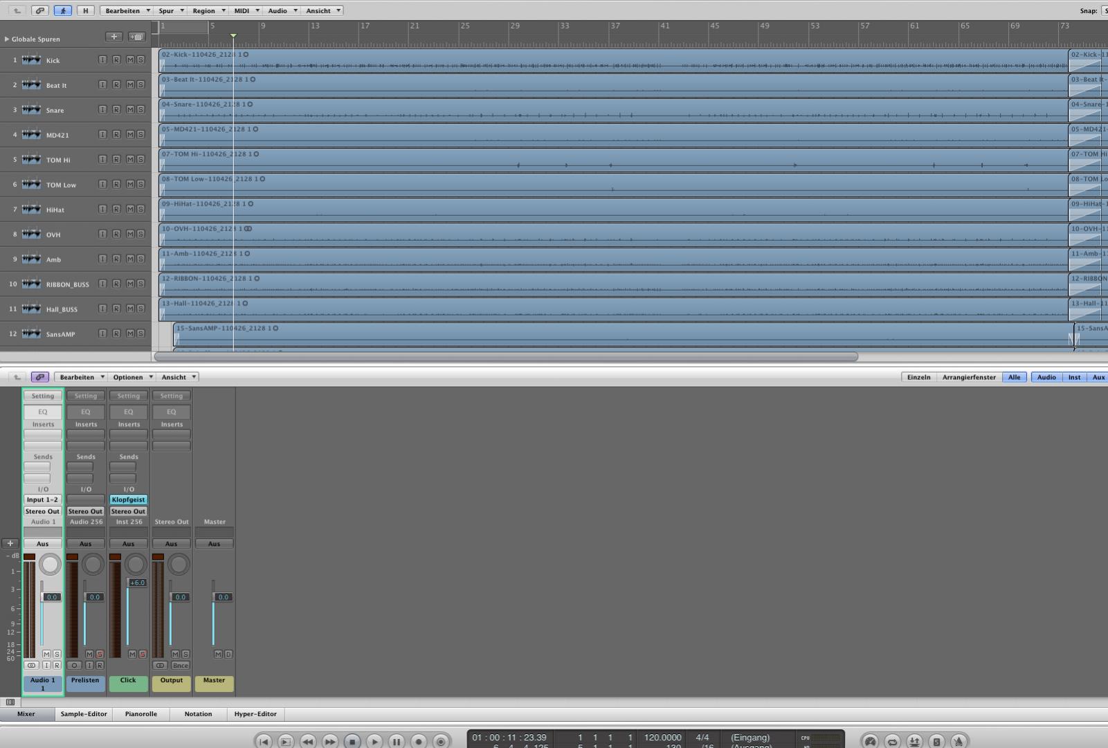Toggle Autopunch button in transport

click(x=914, y=741)
